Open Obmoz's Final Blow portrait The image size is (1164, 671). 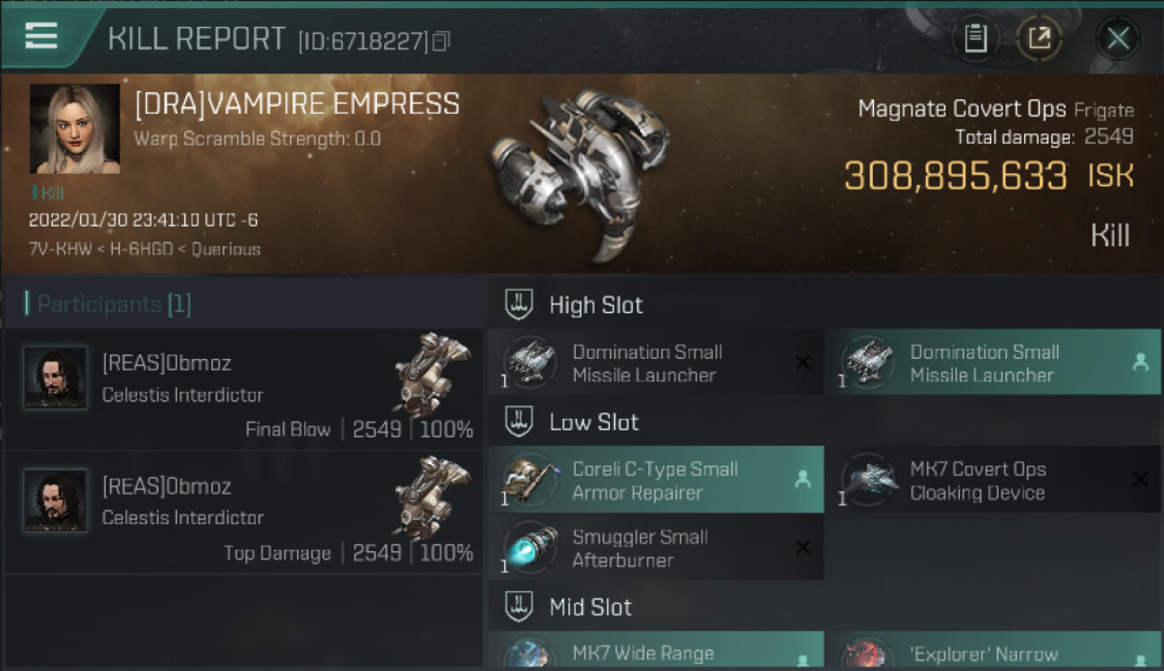tap(56, 378)
